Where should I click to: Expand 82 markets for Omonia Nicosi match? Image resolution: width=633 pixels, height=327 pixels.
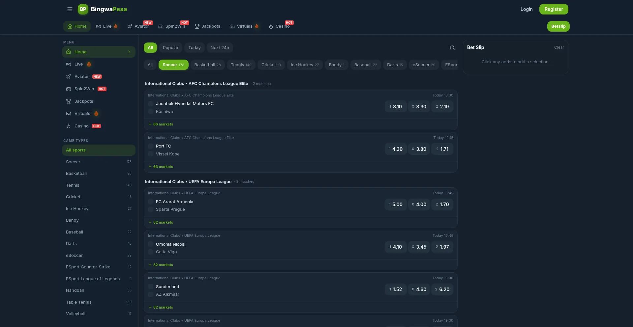(161, 265)
